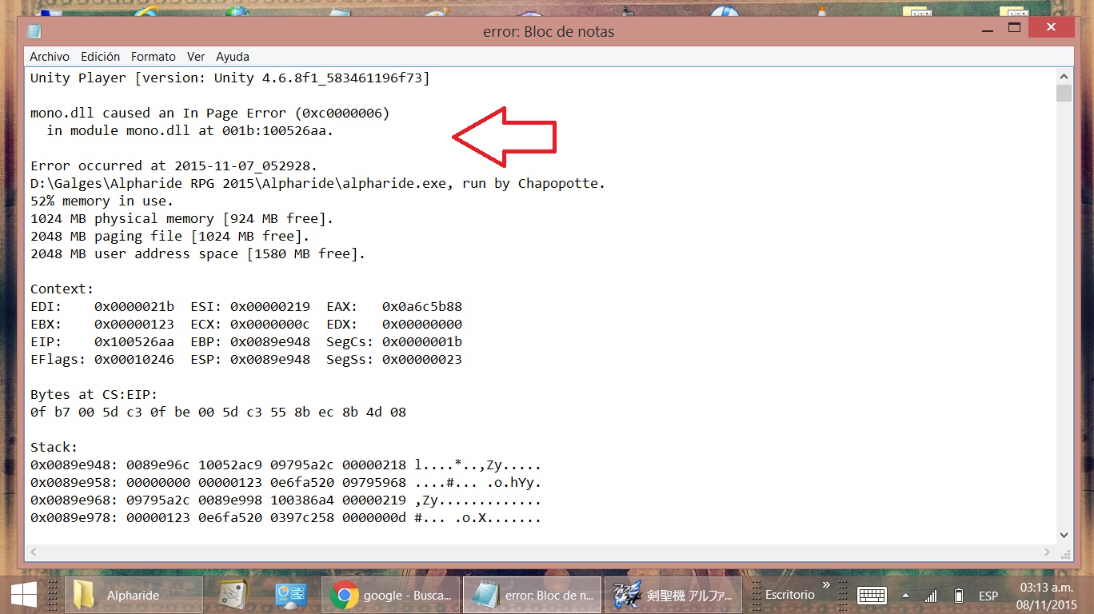The image size is (1094, 614).
Task: Show hidden tray icons arrow
Action: click(905, 596)
